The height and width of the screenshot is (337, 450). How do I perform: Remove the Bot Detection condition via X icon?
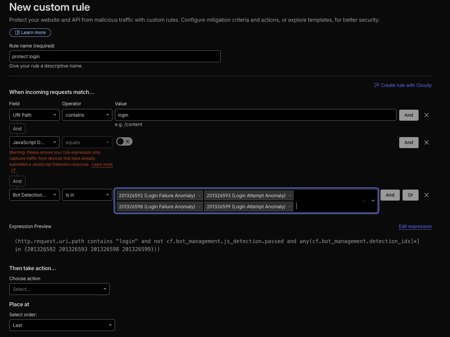pyautogui.click(x=426, y=195)
